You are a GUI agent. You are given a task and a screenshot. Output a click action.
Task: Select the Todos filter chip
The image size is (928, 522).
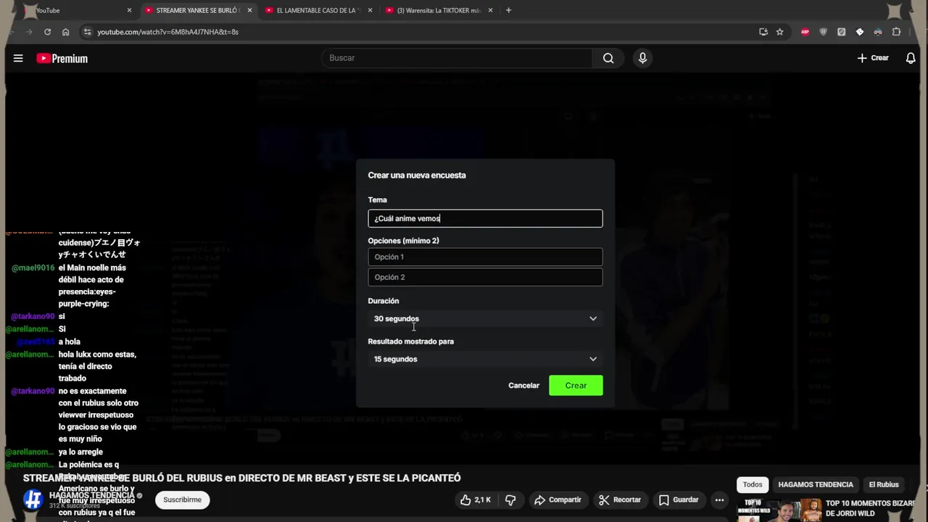[753, 484]
